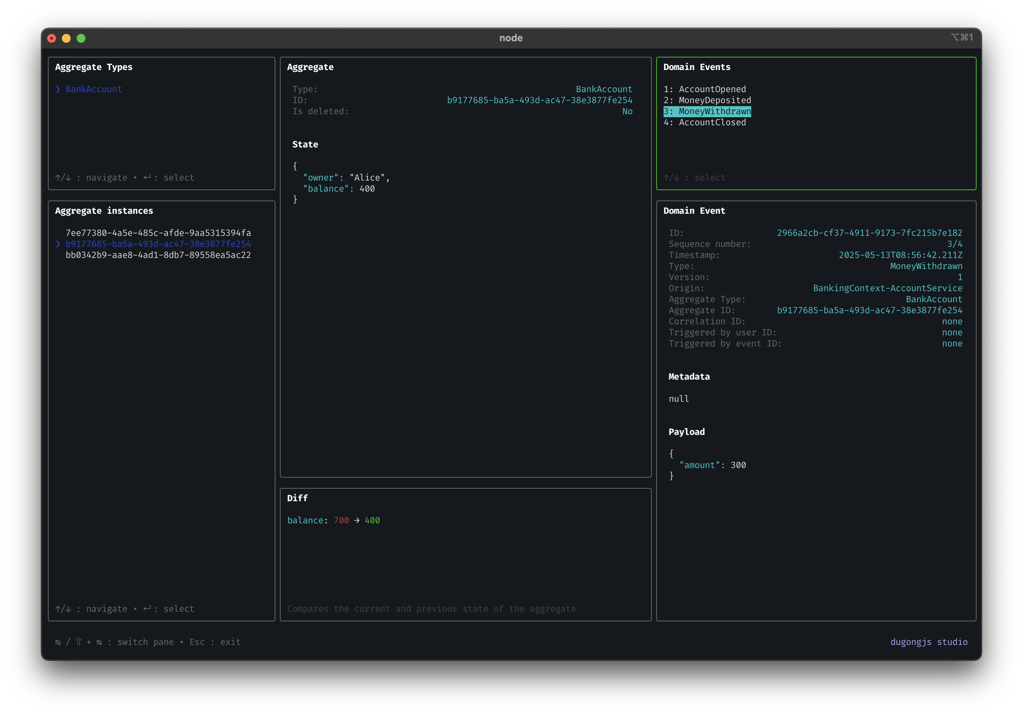The width and height of the screenshot is (1023, 715).
Task: Click the chevron beside selected instance b9177685
Action: (58, 244)
